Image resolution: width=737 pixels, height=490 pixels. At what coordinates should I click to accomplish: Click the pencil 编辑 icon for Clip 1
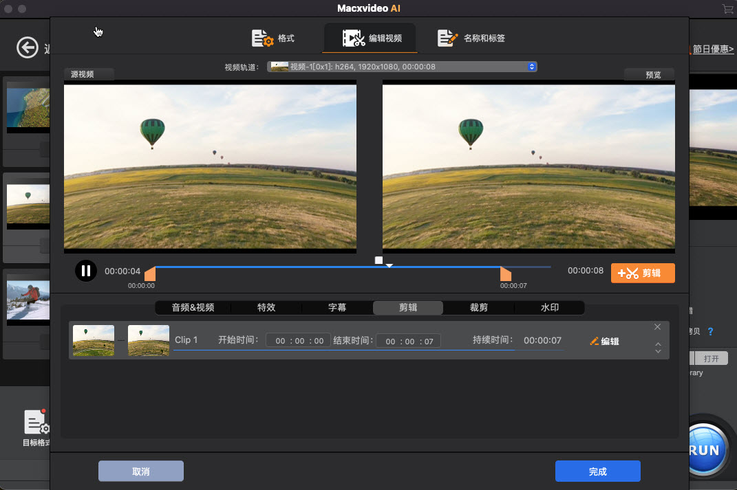[x=604, y=341]
